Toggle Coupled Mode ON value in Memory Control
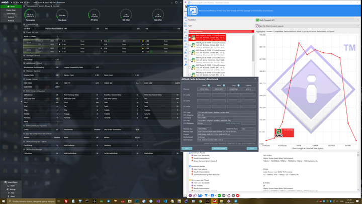The image size is (362, 204). pyautogui.click(x=57, y=75)
